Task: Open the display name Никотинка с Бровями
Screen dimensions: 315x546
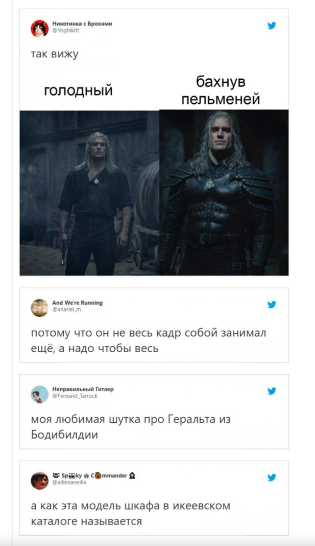Action: [x=82, y=24]
